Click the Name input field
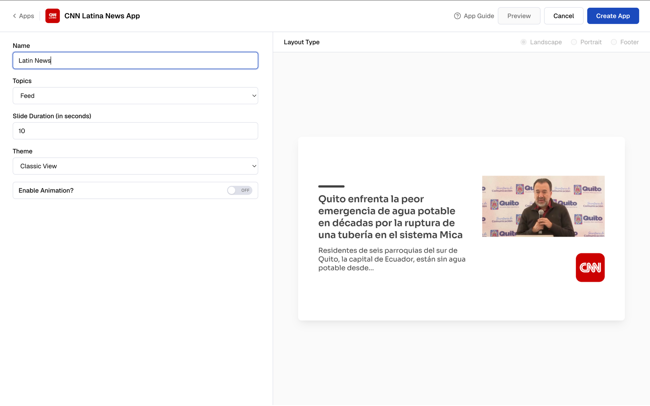The height and width of the screenshot is (406, 650). pos(135,60)
